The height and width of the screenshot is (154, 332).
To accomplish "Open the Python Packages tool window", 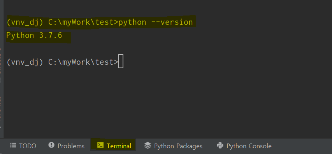I will pyautogui.click(x=173, y=145).
